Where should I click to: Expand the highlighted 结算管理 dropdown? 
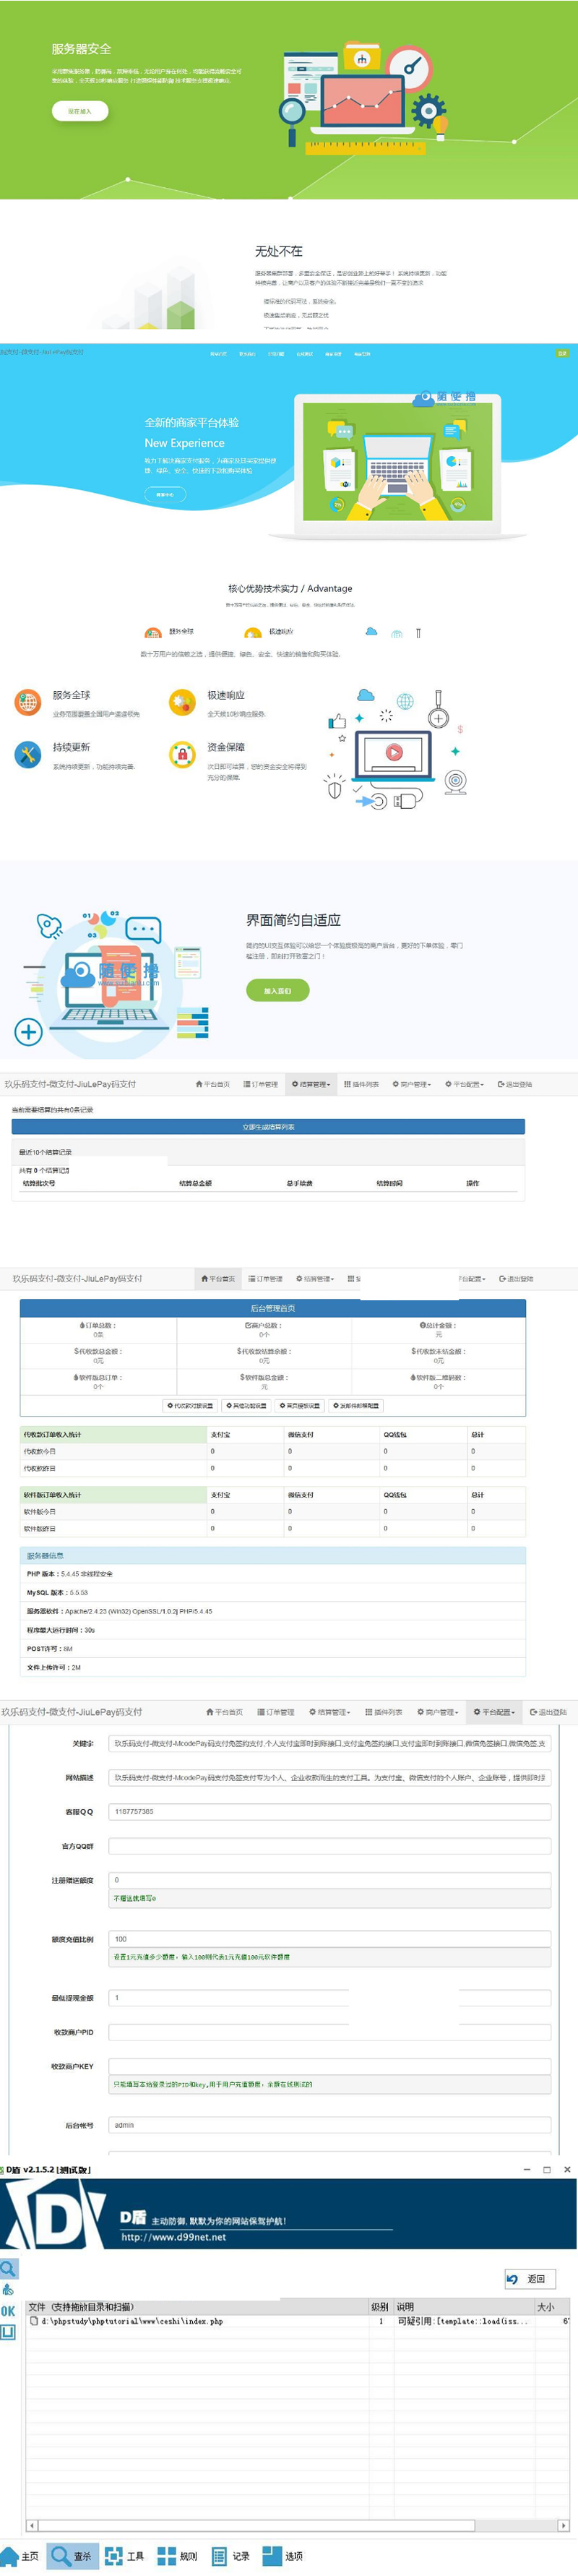coord(309,1084)
